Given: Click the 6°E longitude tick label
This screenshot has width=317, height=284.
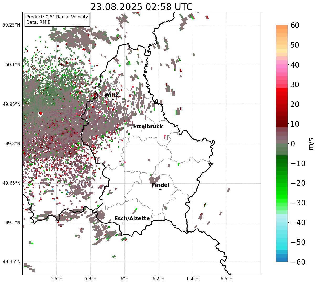Looking at the screenshot, I should pyautogui.click(x=124, y=278).
